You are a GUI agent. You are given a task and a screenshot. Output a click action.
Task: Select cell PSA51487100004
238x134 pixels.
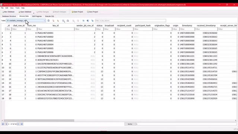click(55, 45)
